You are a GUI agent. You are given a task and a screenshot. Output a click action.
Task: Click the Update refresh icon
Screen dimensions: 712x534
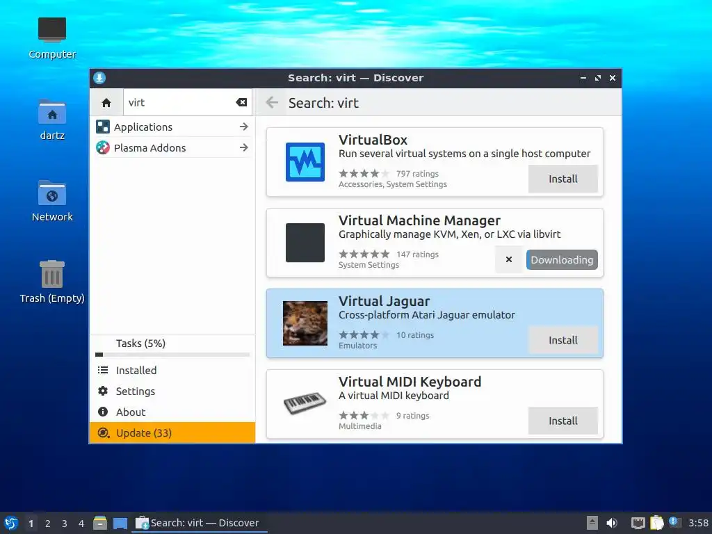[x=104, y=432]
